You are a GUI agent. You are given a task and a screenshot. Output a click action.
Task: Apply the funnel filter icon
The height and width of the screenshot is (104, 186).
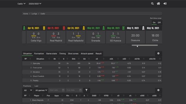(x=86, y=90)
